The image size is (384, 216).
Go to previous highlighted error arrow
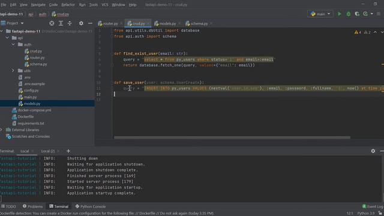pos(375,32)
